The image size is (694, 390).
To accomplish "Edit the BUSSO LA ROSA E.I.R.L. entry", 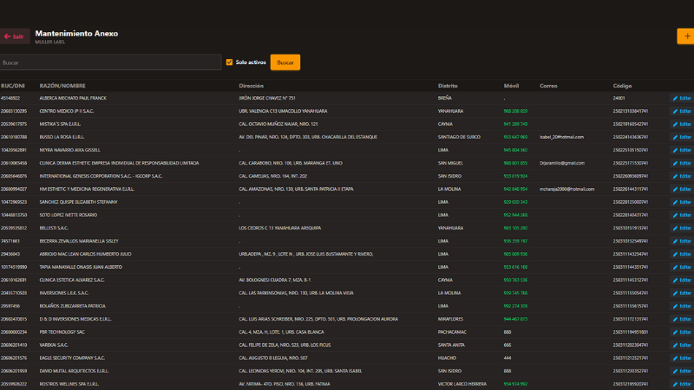I will pos(682,137).
